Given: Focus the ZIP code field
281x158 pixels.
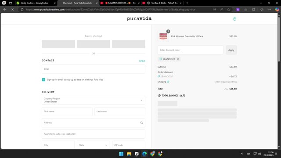Looking at the screenshot, I should [129, 145].
